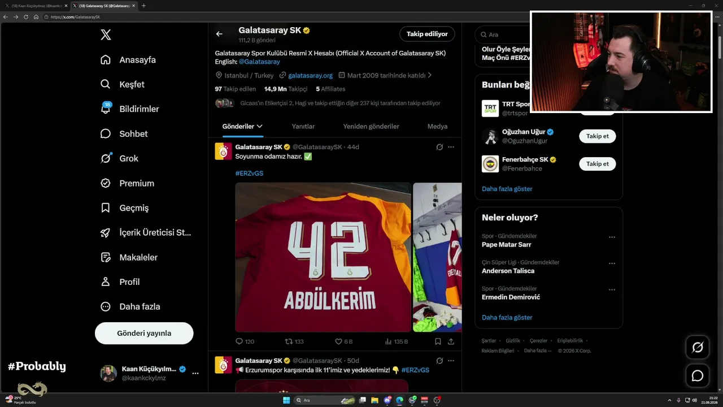Image resolution: width=723 pixels, height=407 pixels.
Task: Bookmark the Soyunma odamız hazır post
Action: click(438, 341)
